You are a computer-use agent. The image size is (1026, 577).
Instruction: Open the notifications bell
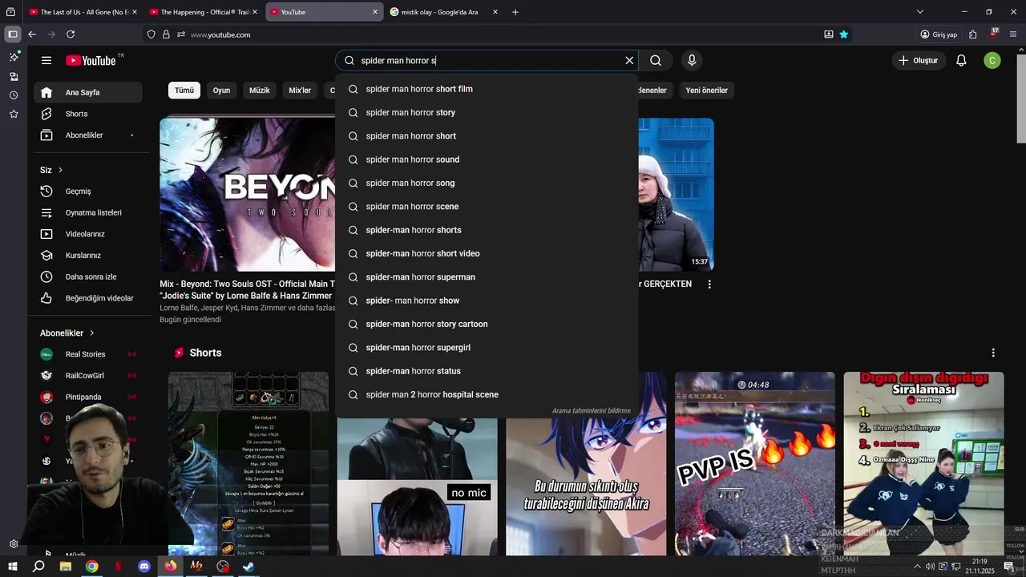point(961,60)
